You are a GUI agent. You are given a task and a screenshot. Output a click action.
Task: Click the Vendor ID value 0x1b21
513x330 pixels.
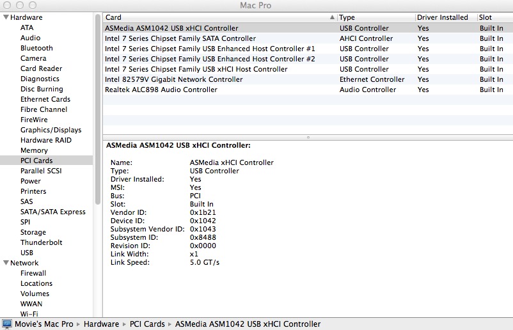pyautogui.click(x=203, y=212)
